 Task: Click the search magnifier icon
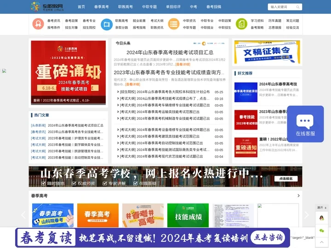tap(297, 7)
